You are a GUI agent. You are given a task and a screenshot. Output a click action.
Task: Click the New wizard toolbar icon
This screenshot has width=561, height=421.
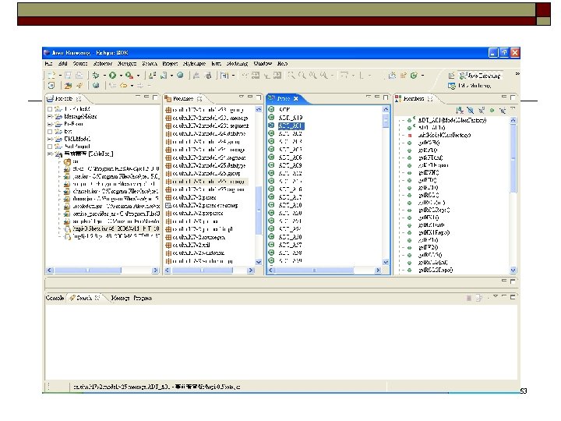point(51,75)
